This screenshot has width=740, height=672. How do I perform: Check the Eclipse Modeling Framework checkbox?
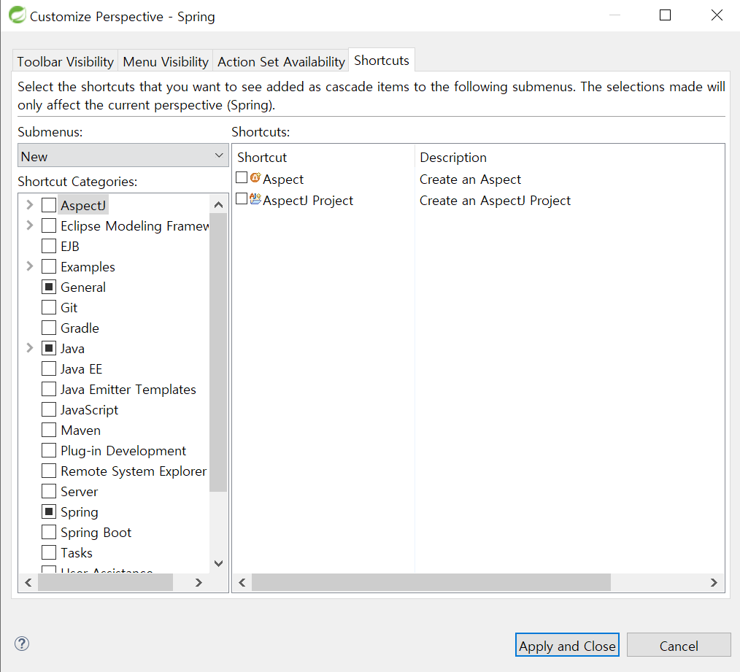point(49,225)
